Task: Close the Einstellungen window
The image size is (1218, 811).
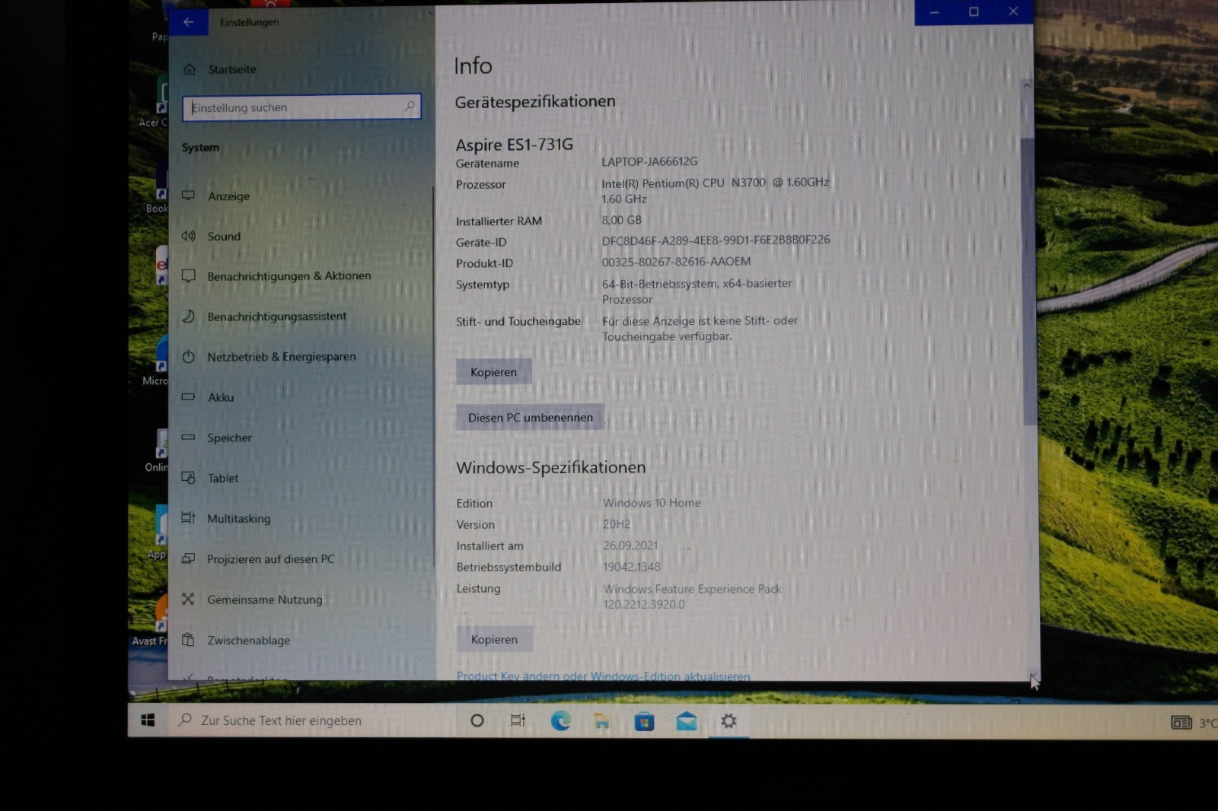Action: coord(1013,11)
